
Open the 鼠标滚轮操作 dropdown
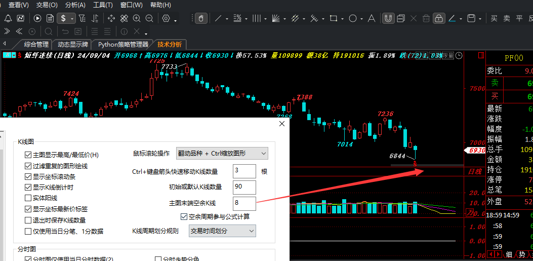(x=222, y=154)
